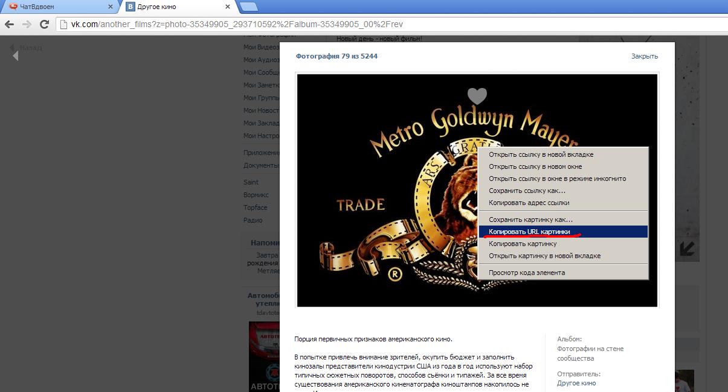The width and height of the screenshot is (728, 392).
Task: Open a new browser tab
Action: 249,7
